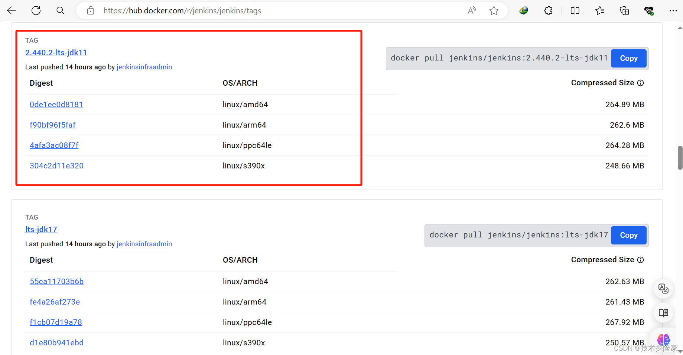Screen dimensions: 683x355
Task: Open the Extensions puzzle icon
Action: (548, 11)
